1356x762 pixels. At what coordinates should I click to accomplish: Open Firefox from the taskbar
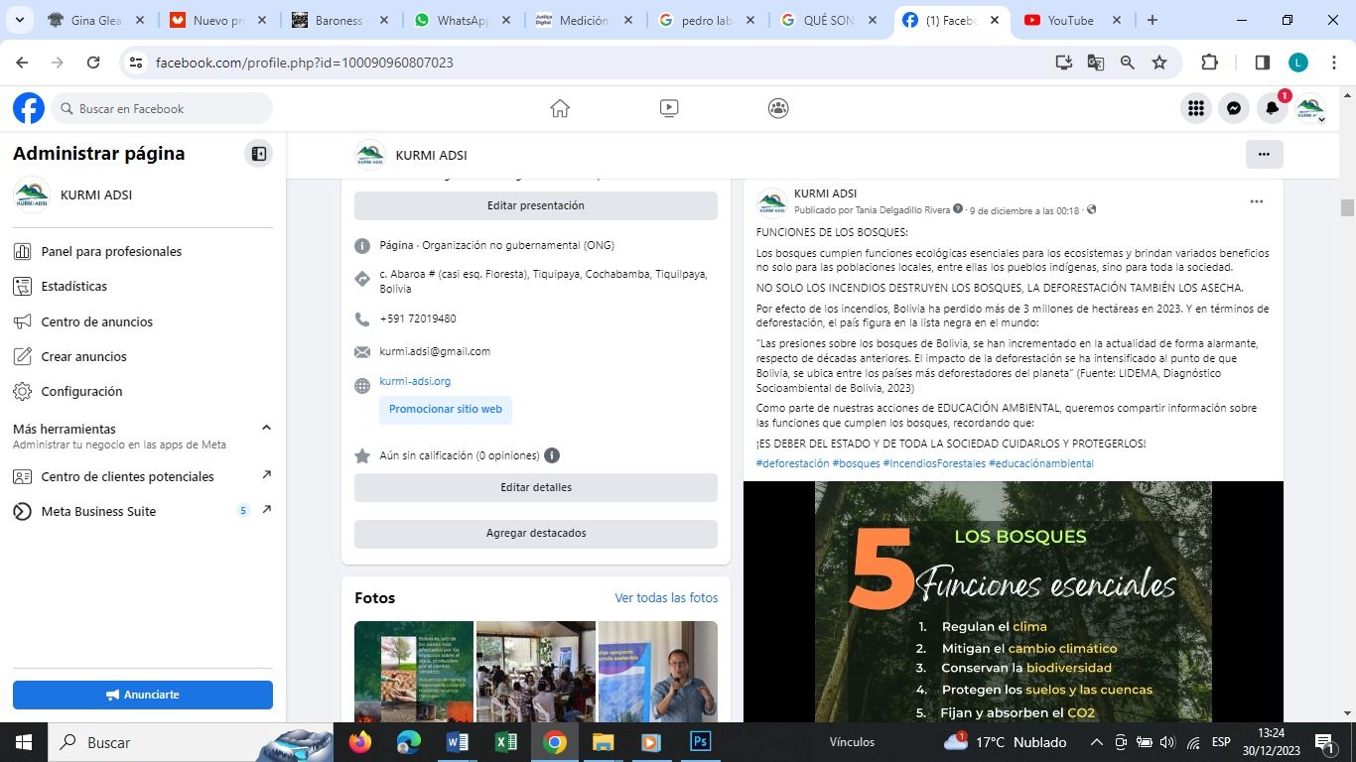360,742
